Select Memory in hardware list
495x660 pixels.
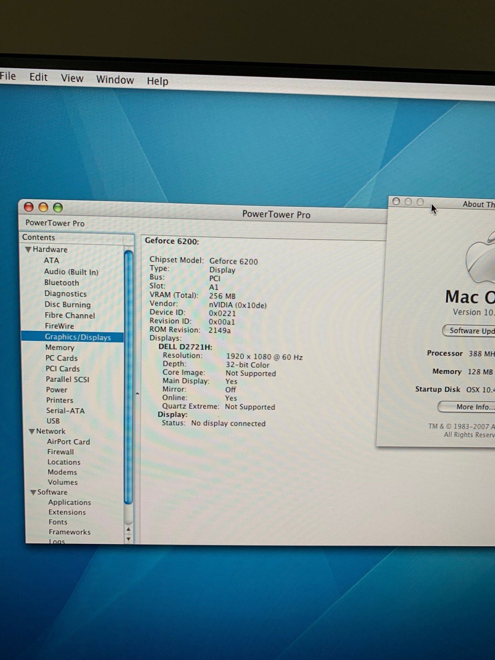click(x=60, y=347)
